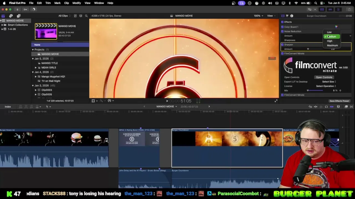Open the transform crop tool icon in viewer

pos(94,101)
